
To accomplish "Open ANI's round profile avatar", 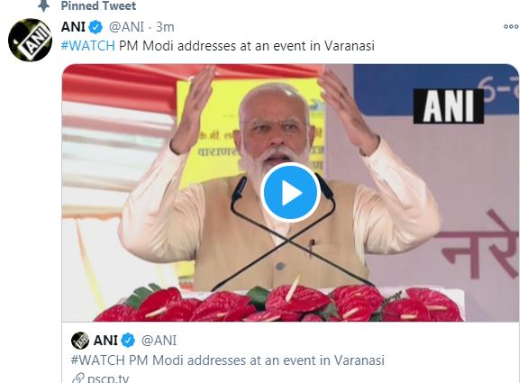I will point(30,40).
